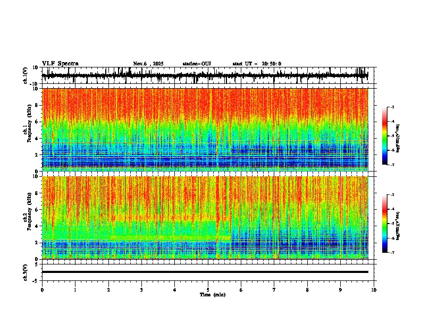Click the upper ch.1 colorbar gradient
Image resolution: width=421 pixels, height=325 pixels.
pos(384,136)
